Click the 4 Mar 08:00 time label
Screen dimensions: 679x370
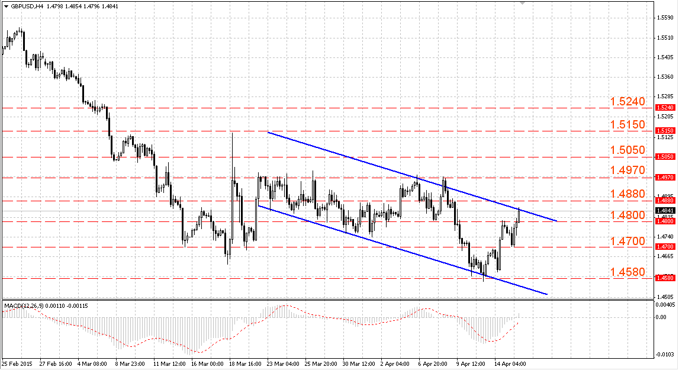92,364
